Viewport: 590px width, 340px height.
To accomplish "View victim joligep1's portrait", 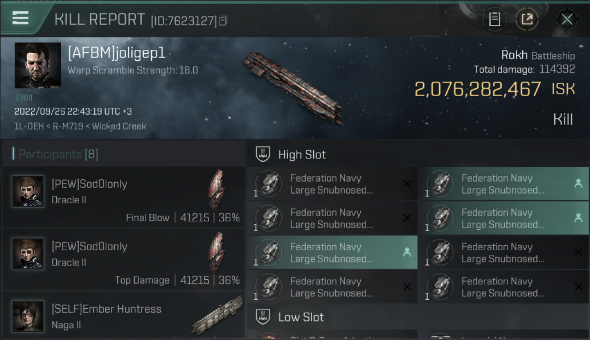I will [x=38, y=65].
